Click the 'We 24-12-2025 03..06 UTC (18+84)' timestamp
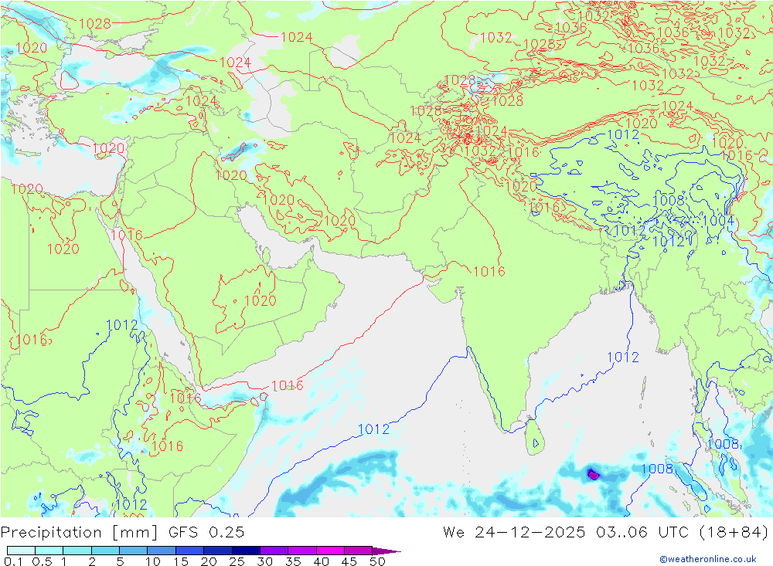Image resolution: width=773 pixels, height=566 pixels. click(605, 532)
